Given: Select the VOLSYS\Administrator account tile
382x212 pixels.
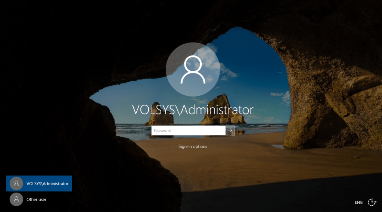Looking at the screenshot, I should click(x=39, y=184).
